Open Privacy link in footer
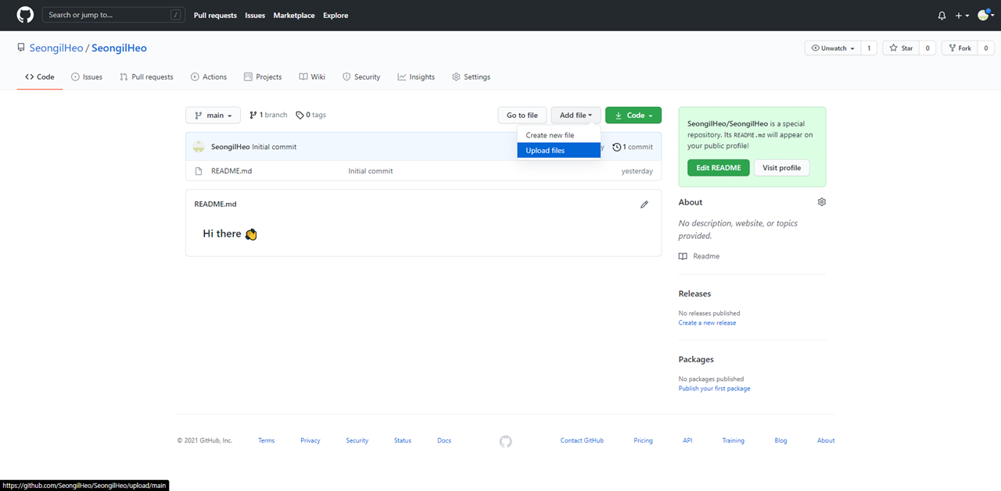Screen dimensions: 1001x491 click(x=310, y=440)
